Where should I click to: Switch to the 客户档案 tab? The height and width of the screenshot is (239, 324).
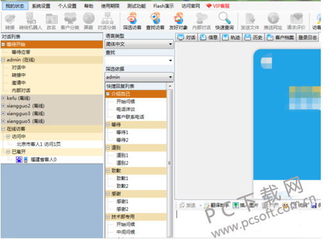tap(280, 38)
